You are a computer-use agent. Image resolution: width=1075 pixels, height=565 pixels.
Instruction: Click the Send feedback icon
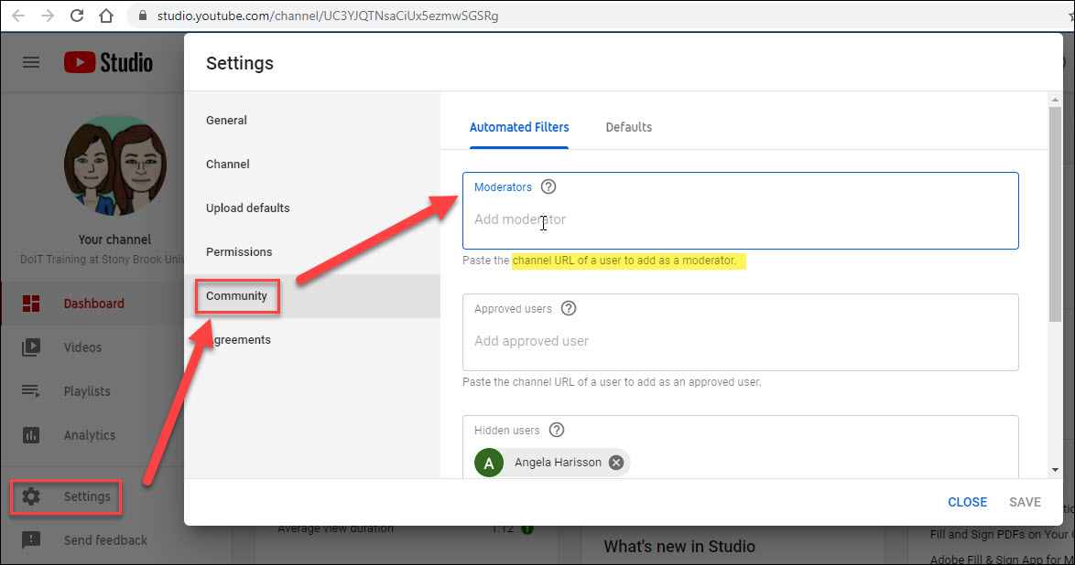point(32,540)
